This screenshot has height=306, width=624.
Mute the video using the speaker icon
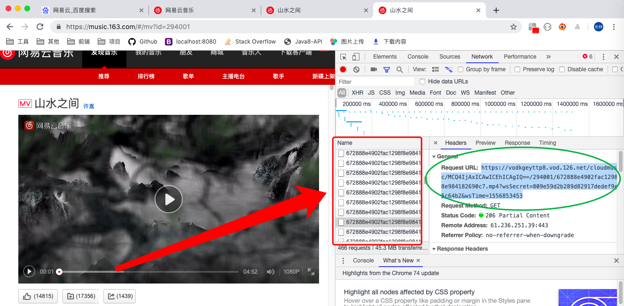271,272
